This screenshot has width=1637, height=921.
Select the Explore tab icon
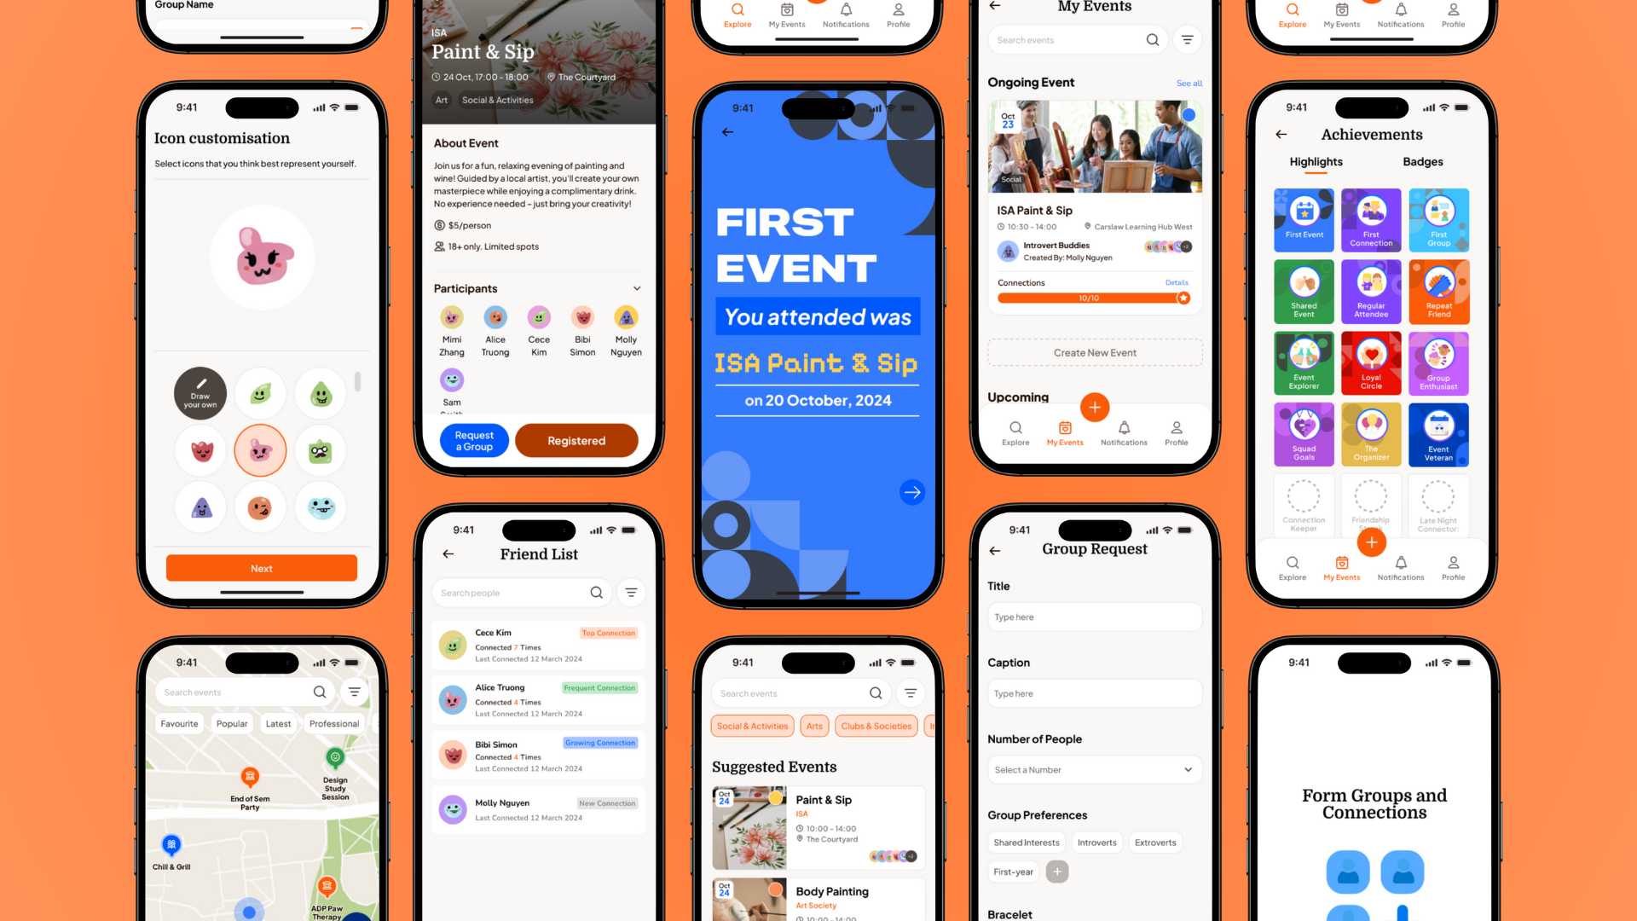pyautogui.click(x=1014, y=427)
